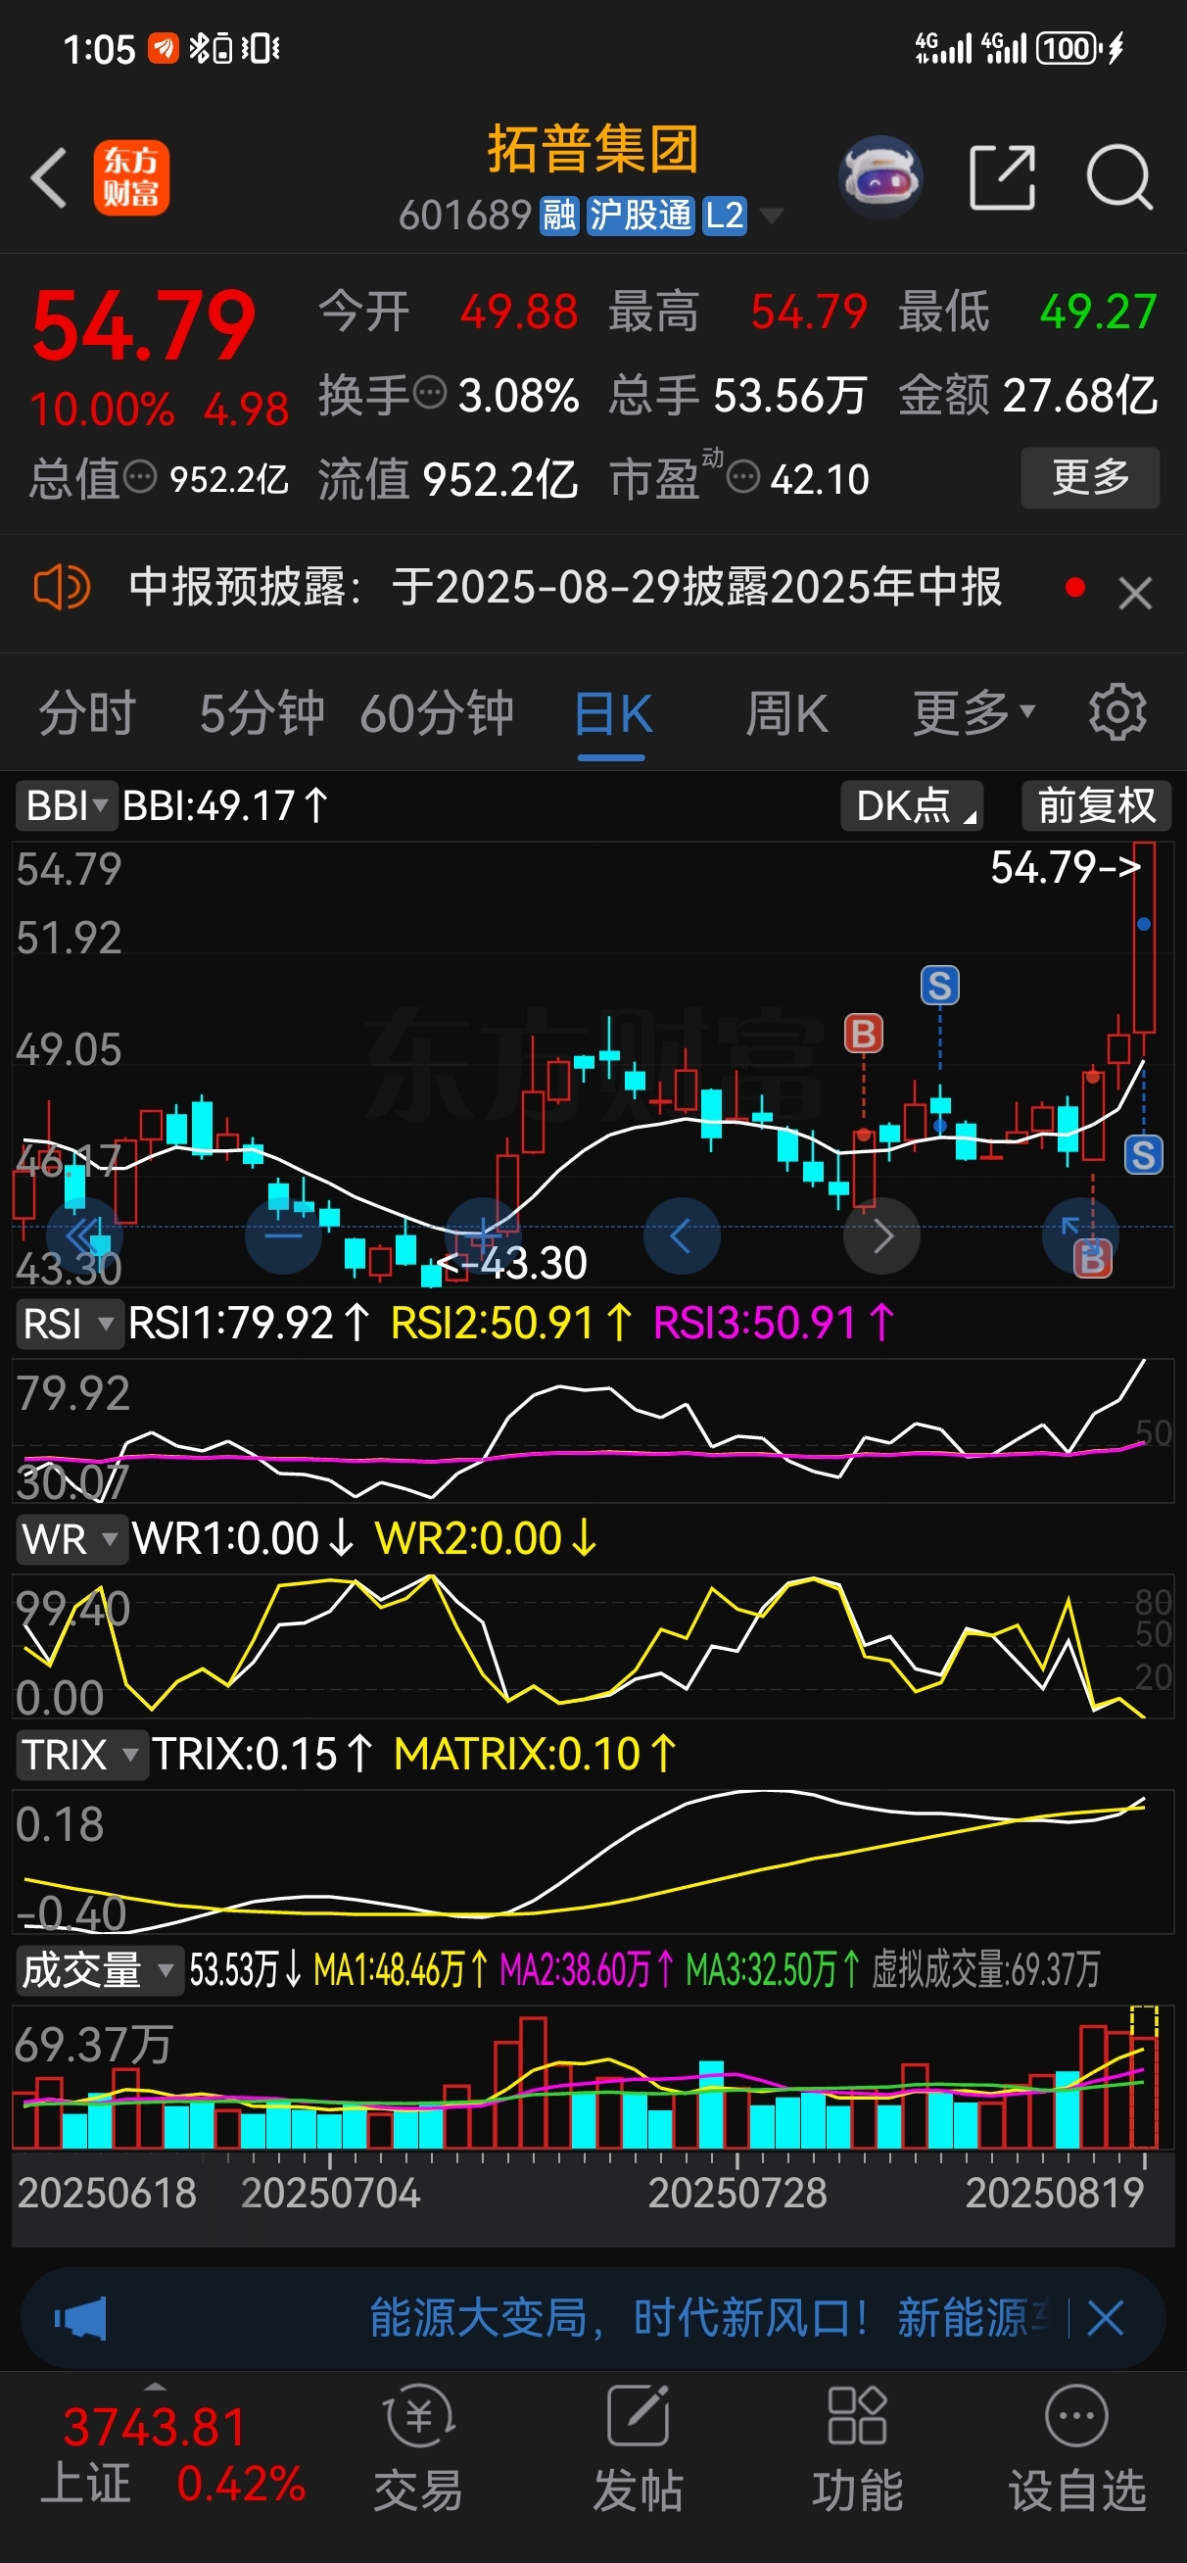The height and width of the screenshot is (2563, 1187).
Task: Open the search magnifier
Action: [1119, 178]
